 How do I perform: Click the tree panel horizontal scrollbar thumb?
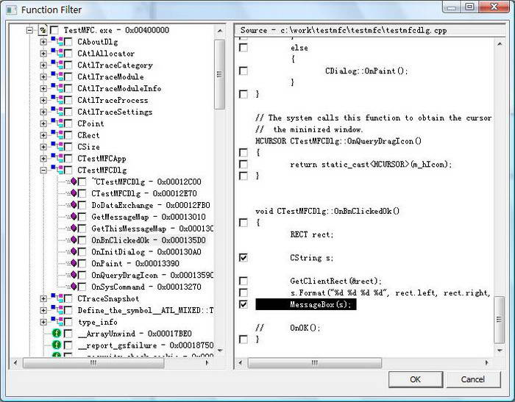pyautogui.click(x=93, y=363)
